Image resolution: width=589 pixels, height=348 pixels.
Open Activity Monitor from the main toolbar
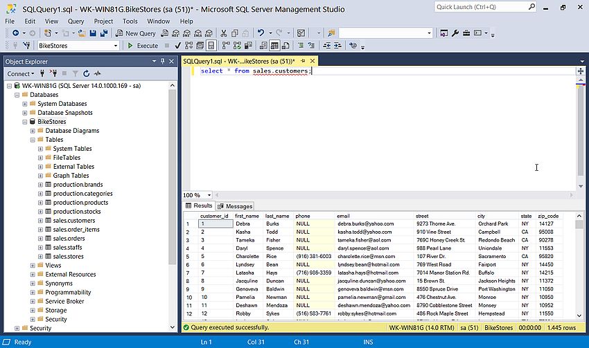coord(301,33)
